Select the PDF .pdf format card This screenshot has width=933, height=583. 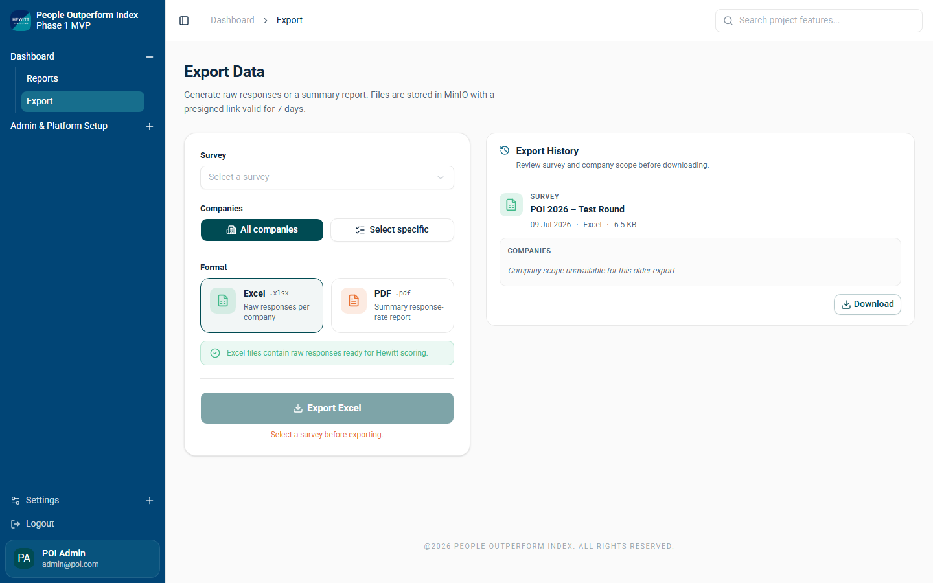coord(393,305)
